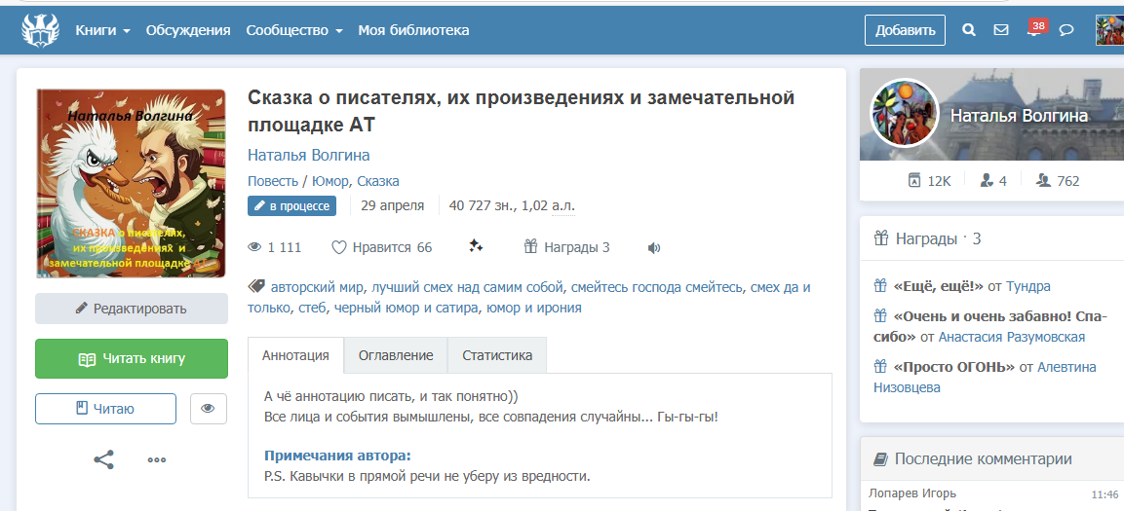Click the subscriptions count 4
The height and width of the screenshot is (511, 1124).
point(993,181)
